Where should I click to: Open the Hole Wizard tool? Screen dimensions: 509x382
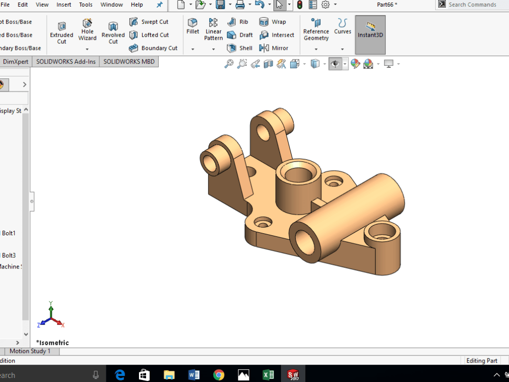click(87, 31)
